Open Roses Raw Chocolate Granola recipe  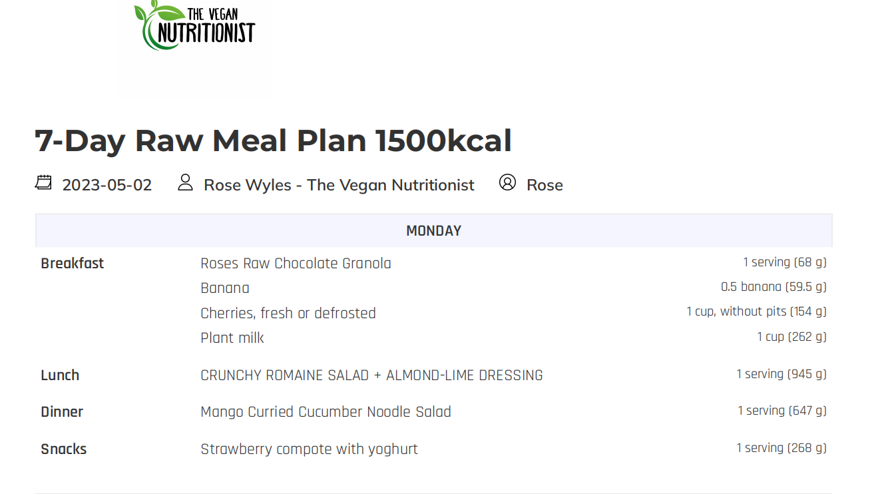(x=296, y=264)
